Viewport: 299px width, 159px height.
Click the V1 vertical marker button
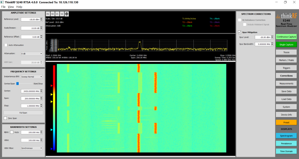[x=57, y=14]
